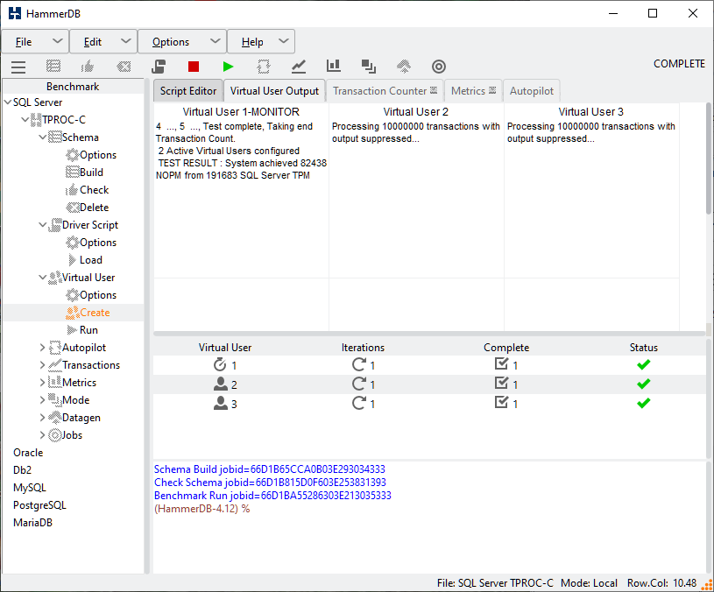The width and height of the screenshot is (714, 592).
Task: Click the hamburger menu toolbar icon
Action: tap(18, 67)
